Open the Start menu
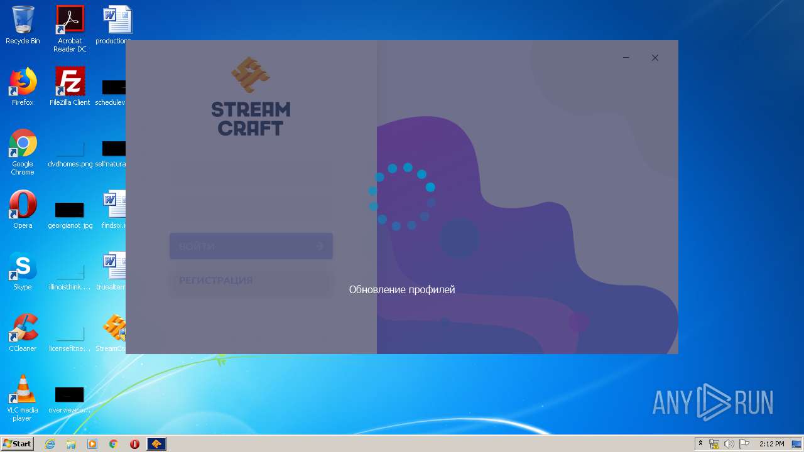 point(17,444)
